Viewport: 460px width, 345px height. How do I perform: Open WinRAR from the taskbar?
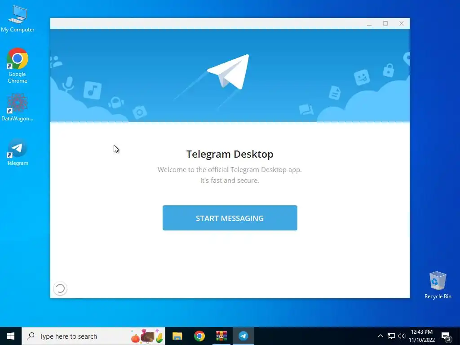click(x=221, y=336)
